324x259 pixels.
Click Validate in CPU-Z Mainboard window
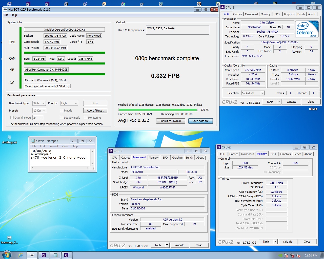tap(179, 245)
